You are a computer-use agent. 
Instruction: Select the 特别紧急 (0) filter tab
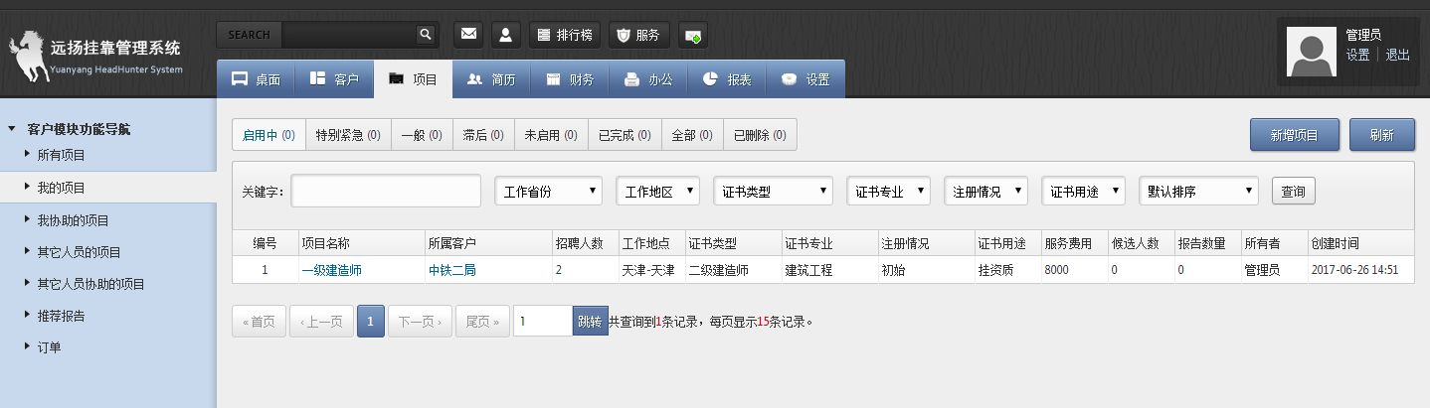tap(347, 135)
